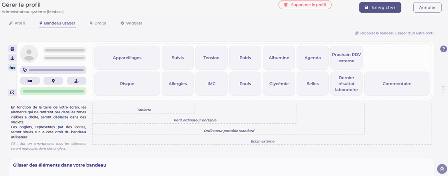Click the location pin icon button
The height and width of the screenshot is (176, 448).
53,81
